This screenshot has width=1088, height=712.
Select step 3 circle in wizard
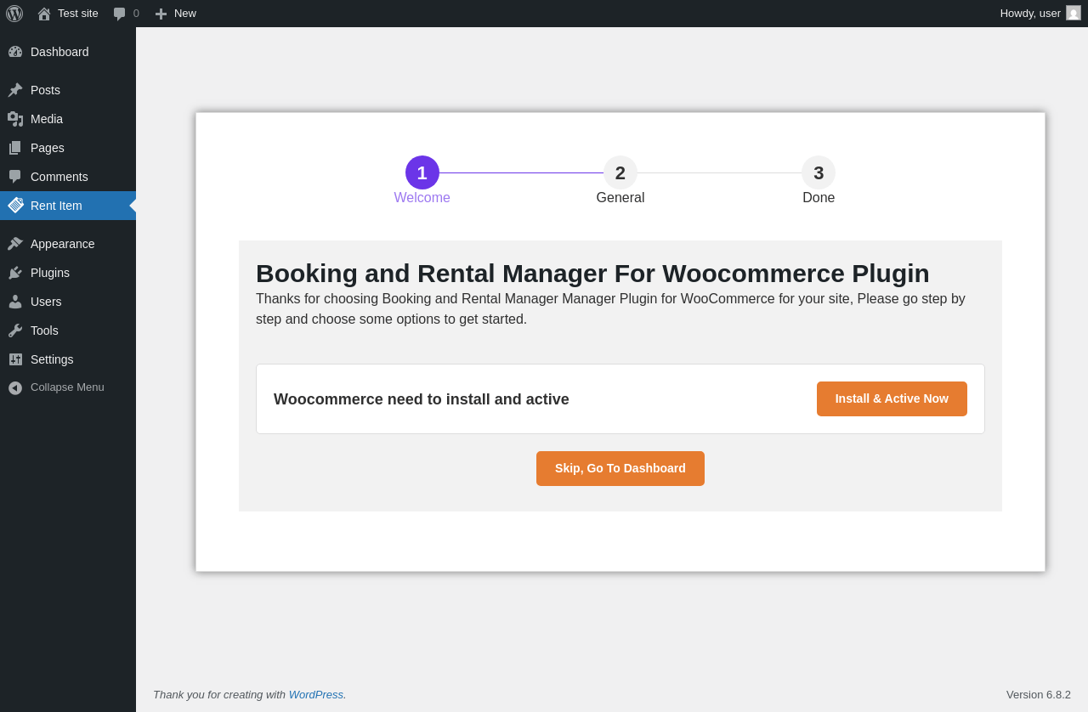tap(819, 172)
